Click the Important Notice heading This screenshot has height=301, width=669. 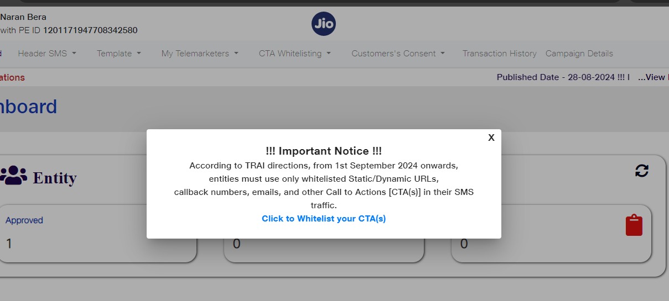(x=324, y=151)
